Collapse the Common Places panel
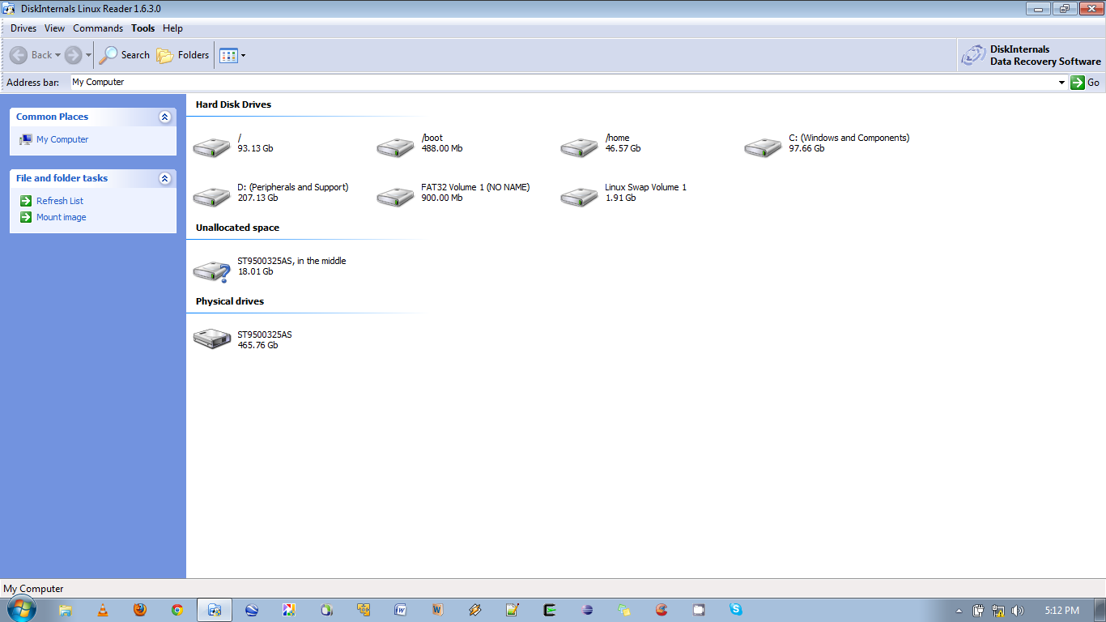The image size is (1106, 622). [x=165, y=117]
